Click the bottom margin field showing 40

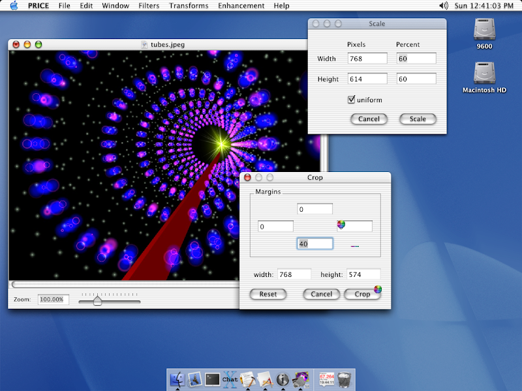coord(315,244)
